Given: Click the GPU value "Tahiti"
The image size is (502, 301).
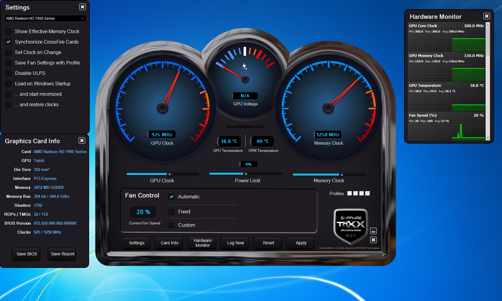Looking at the screenshot, I should point(39,160).
